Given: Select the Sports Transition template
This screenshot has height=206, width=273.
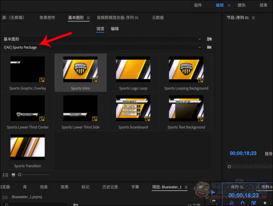Looking at the screenshot, I should point(28,151).
